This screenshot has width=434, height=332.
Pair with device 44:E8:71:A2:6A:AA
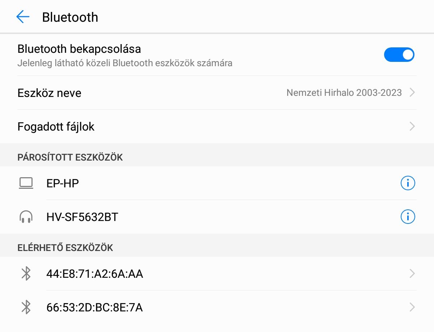pos(95,274)
